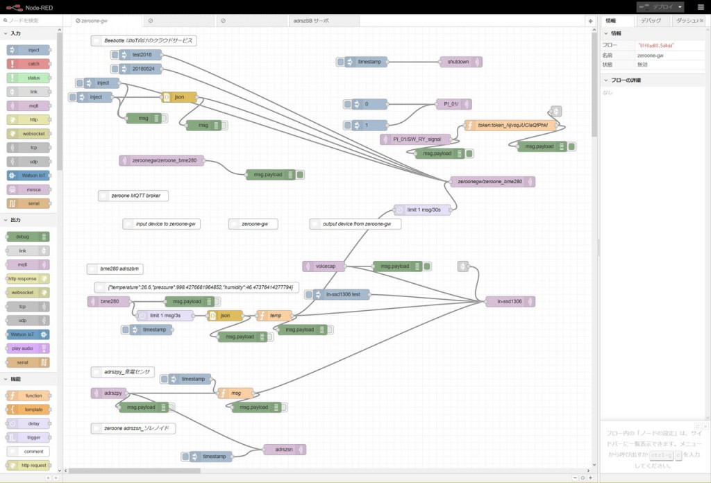This screenshot has width=711, height=483.
Task: Open the adrszSB サーボ flow tab
Action: pos(311,21)
